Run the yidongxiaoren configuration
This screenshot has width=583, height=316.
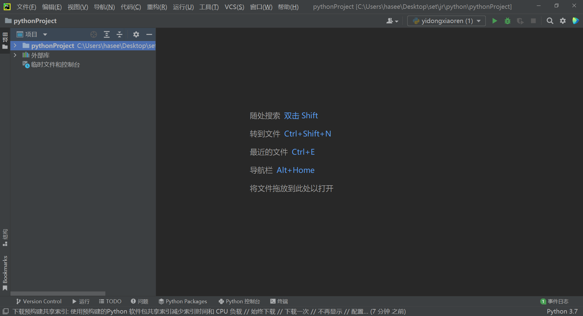click(x=494, y=21)
